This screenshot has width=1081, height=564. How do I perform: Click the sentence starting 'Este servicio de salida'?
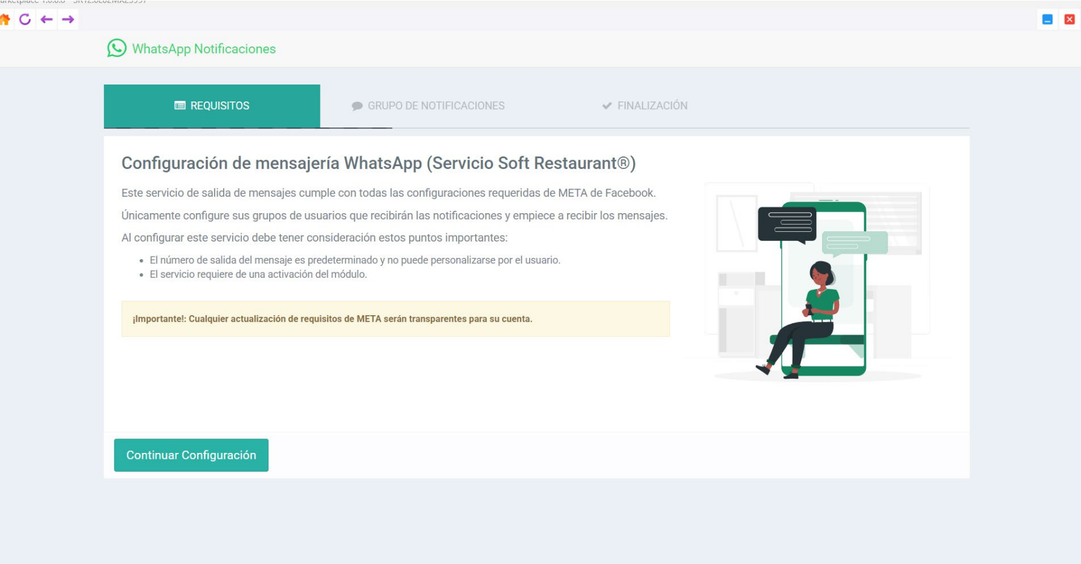pos(389,193)
